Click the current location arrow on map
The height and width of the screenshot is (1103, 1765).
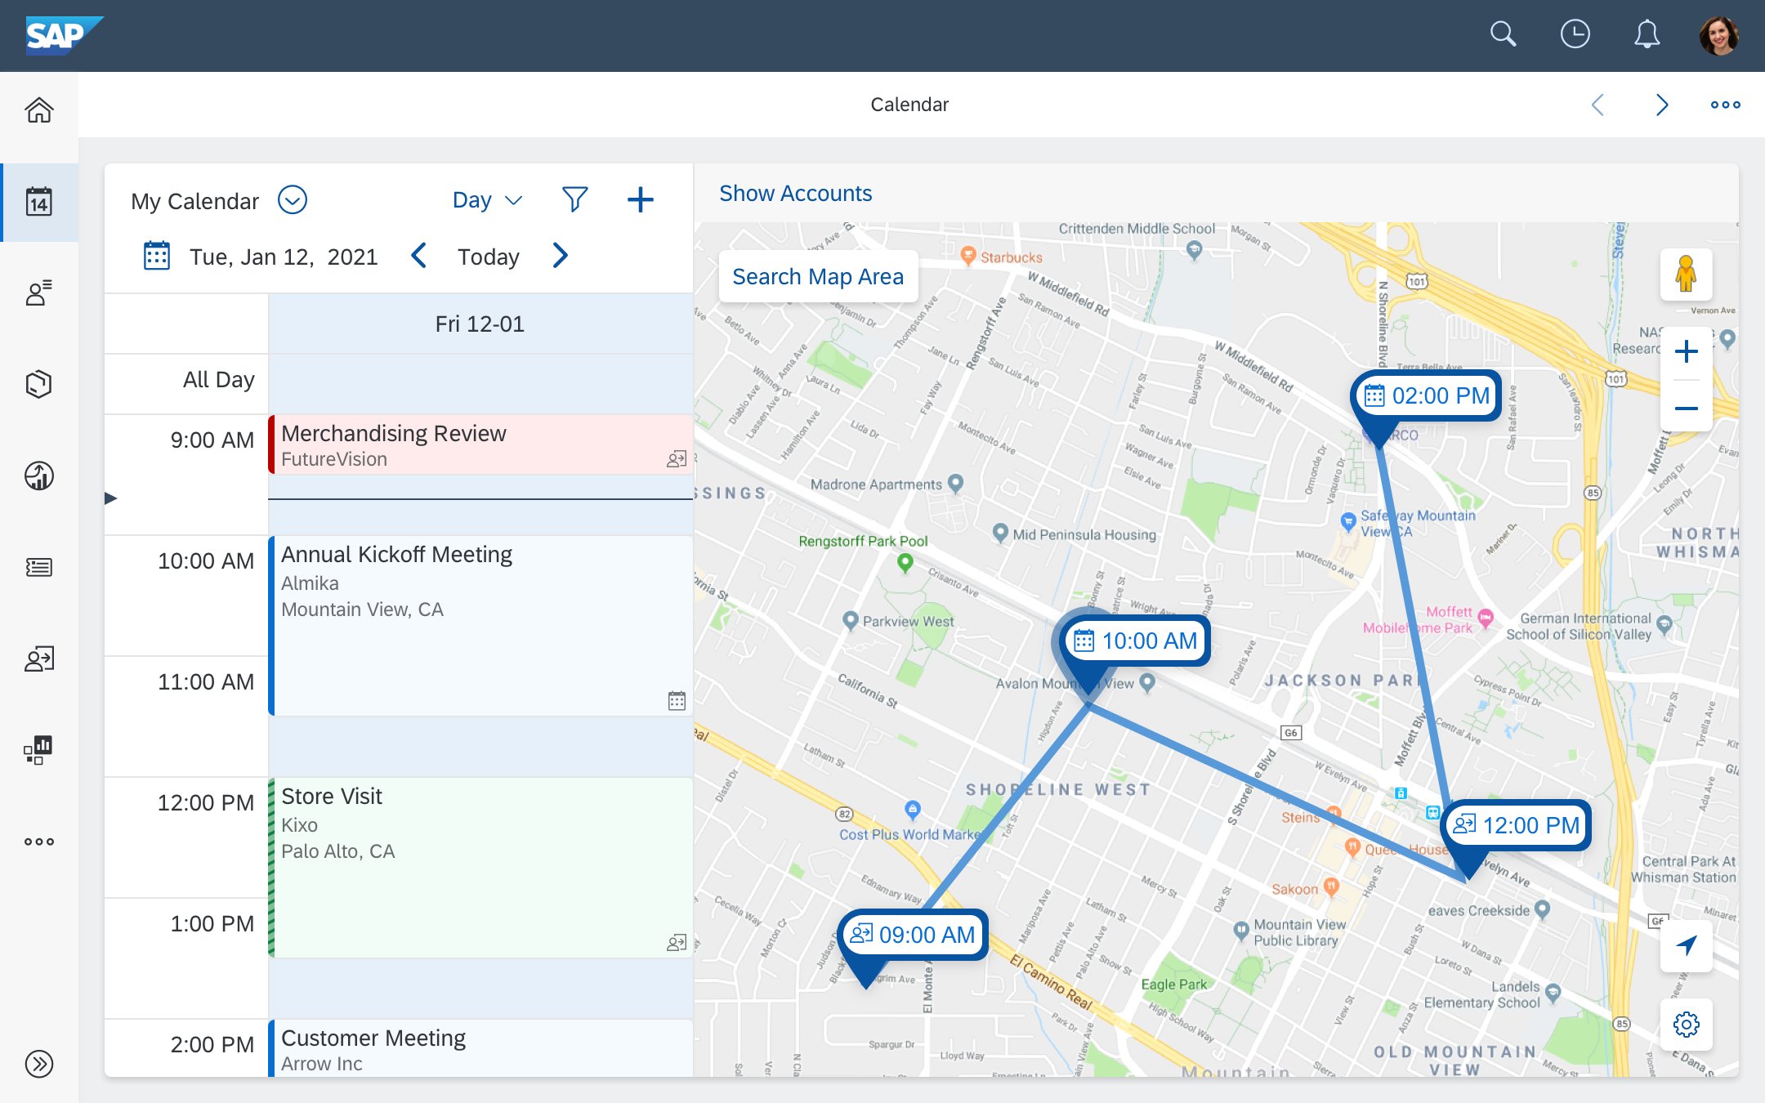point(1686,945)
